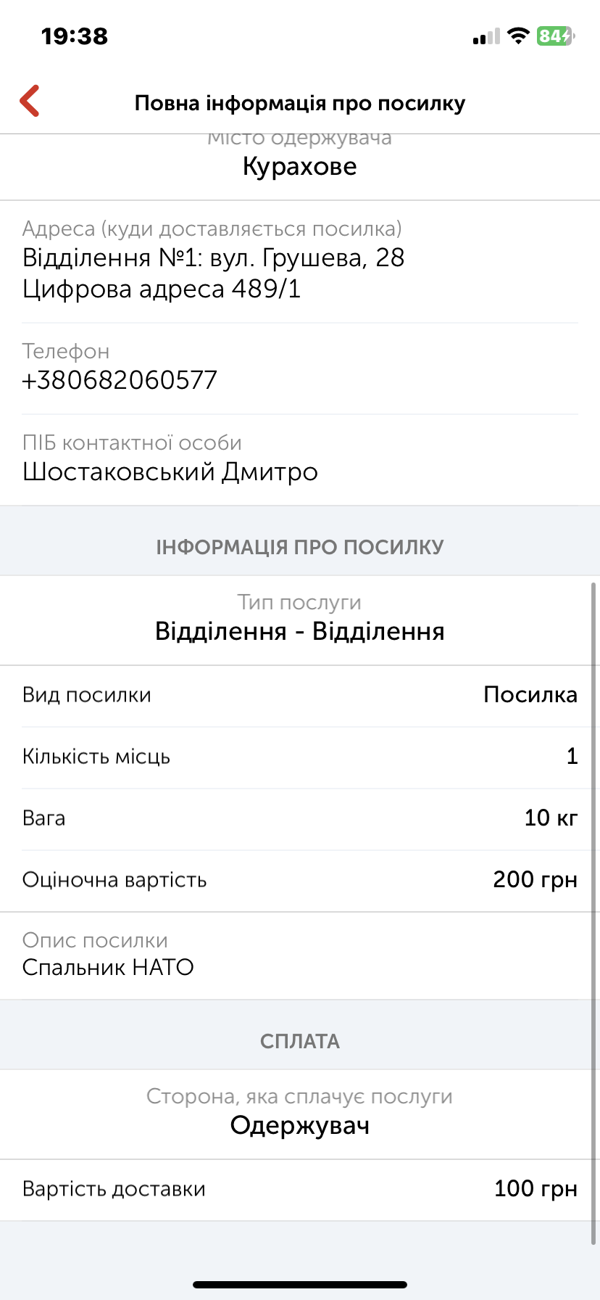
Task: Tap phone number +380682060577
Action: [x=120, y=380]
